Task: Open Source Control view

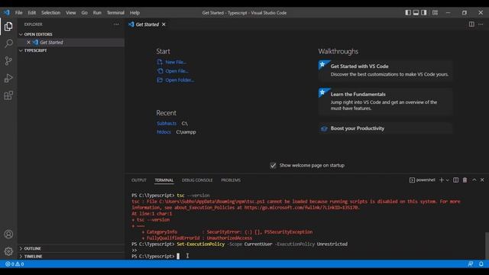Action: (8, 61)
